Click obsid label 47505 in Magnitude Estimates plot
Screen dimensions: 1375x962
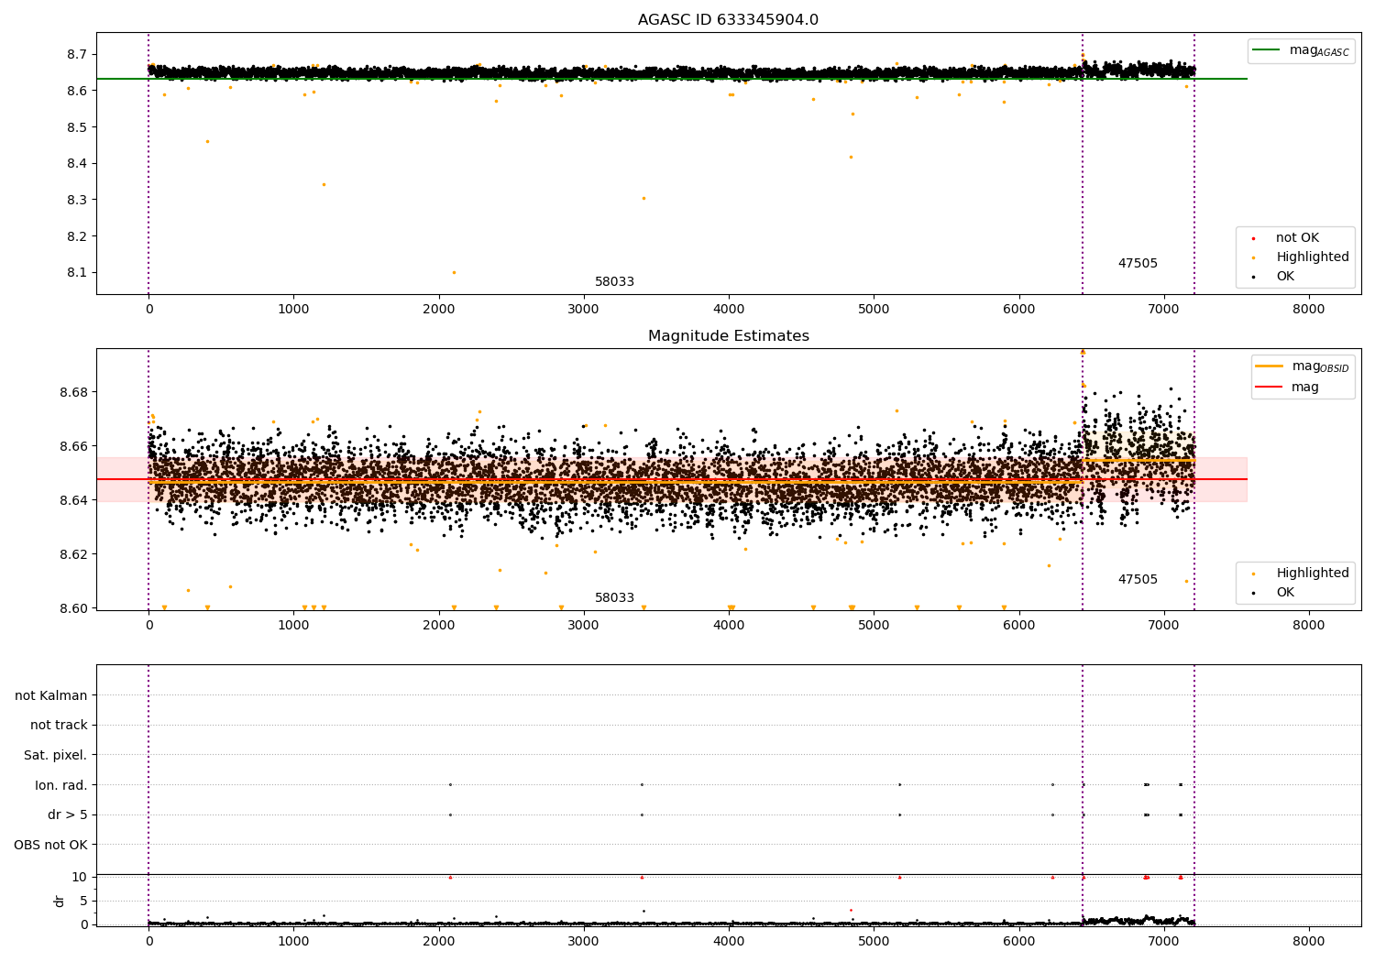click(x=1138, y=580)
